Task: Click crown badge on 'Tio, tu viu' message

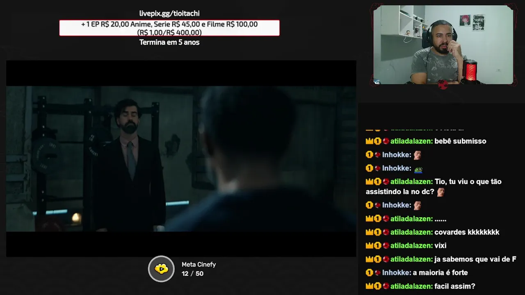Action: [x=369, y=182]
